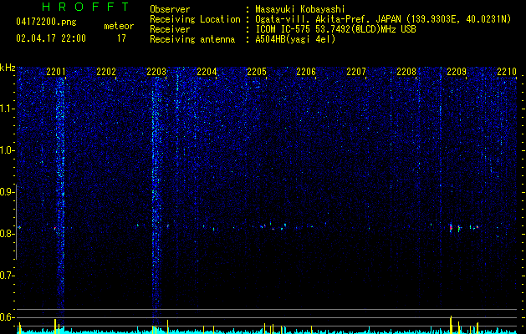Click the tallest yellow intensity spike under 2209
This screenshot has height=334, width=526.
[x=451, y=324]
